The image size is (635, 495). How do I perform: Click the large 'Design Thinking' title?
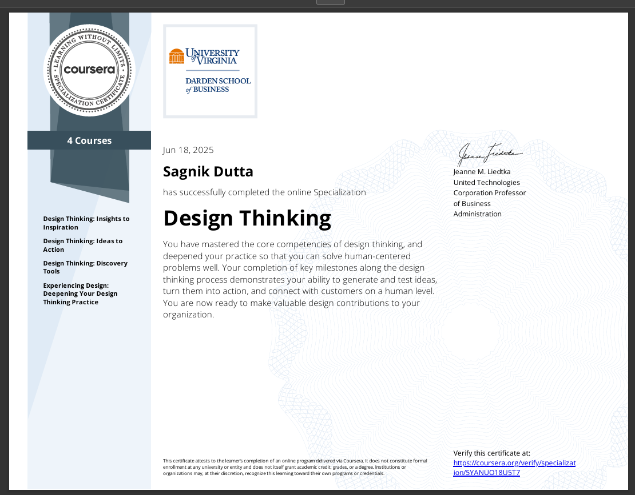coord(247,218)
